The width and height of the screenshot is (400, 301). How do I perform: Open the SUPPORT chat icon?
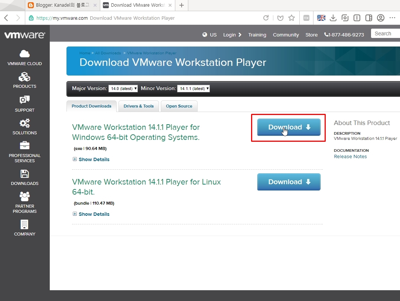tap(24, 100)
